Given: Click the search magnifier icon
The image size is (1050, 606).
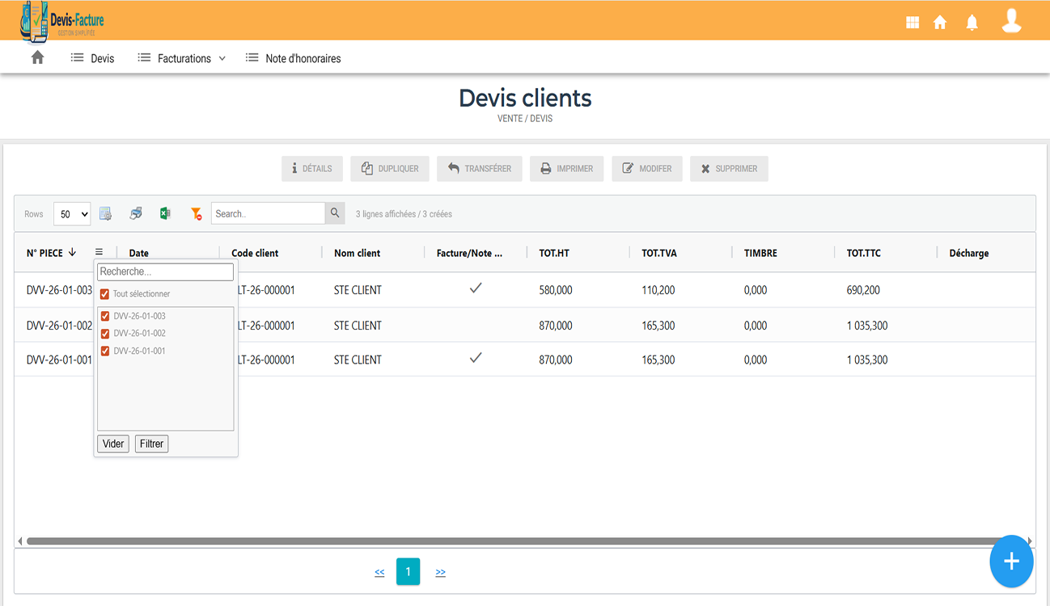Looking at the screenshot, I should (x=335, y=213).
